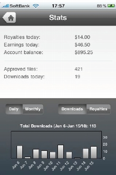Tap the home icon back button
The height and width of the screenshot is (175, 116).
click(9, 17)
